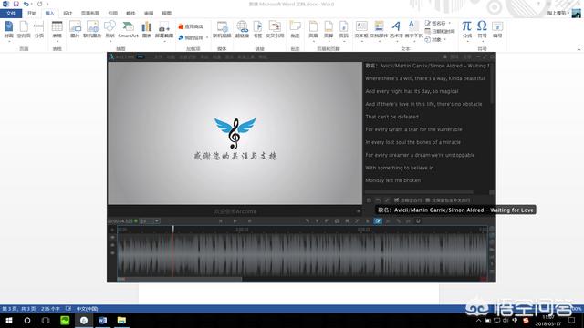Open the notification center icon
584x328 pixels.
pos(572,320)
